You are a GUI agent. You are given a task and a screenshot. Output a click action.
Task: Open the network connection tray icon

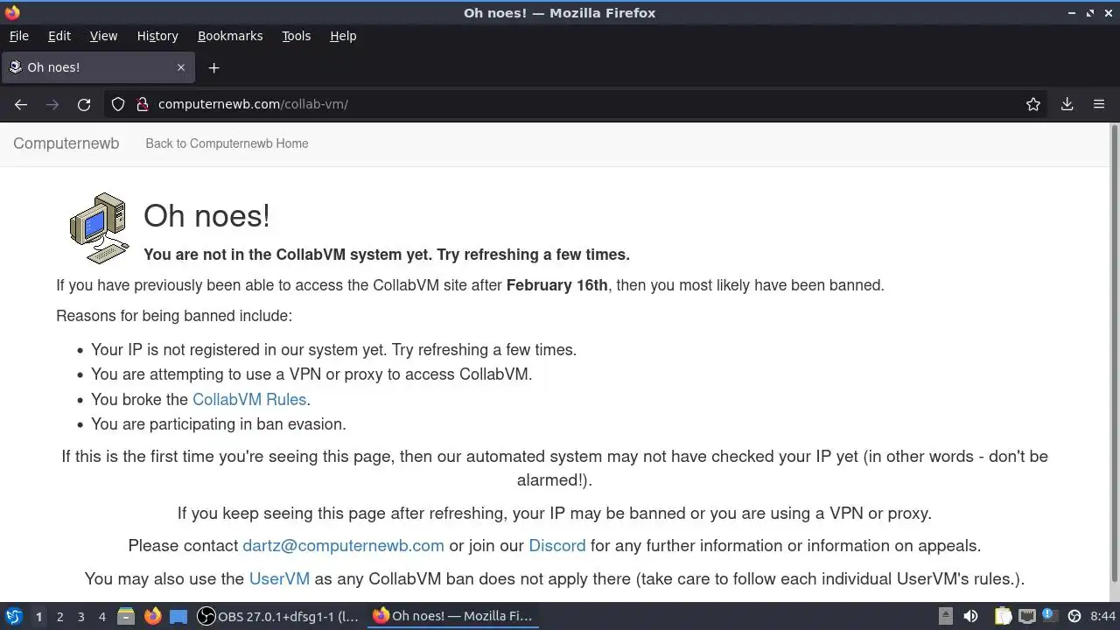coord(1027,616)
